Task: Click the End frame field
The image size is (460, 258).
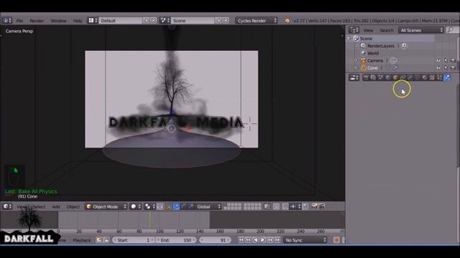Action: tap(176, 240)
